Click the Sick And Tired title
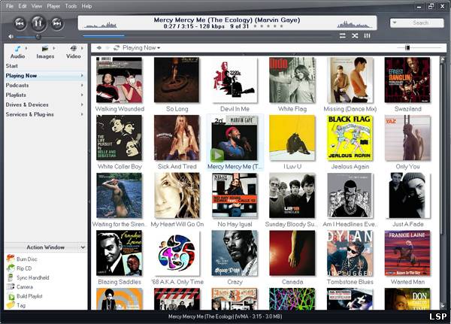 pos(177,166)
